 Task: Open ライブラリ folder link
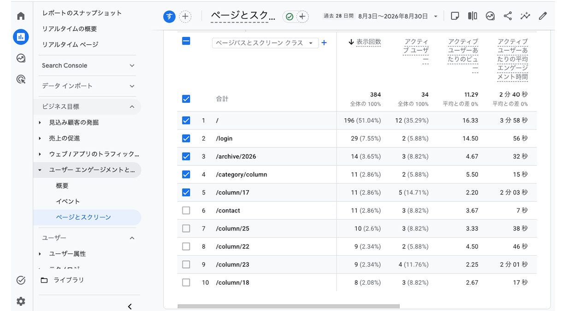62,280
